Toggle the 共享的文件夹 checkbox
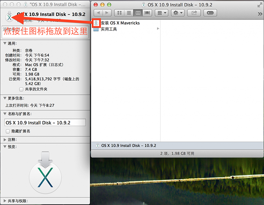Viewport: 264px width, 205px height. pyautogui.click(x=21, y=89)
